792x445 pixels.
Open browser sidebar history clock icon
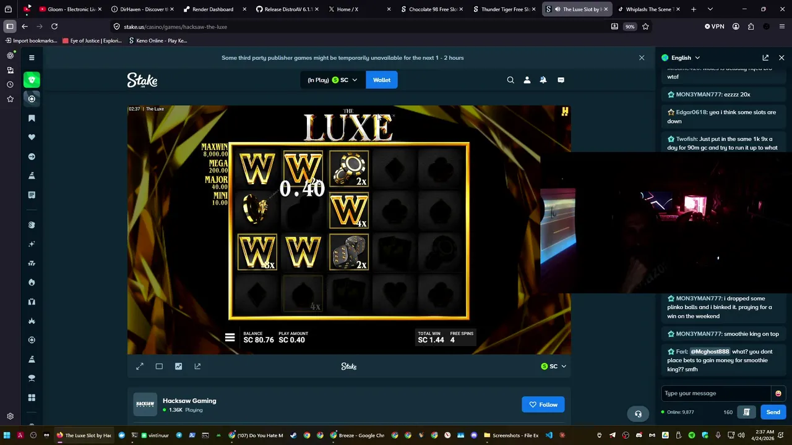pos(10,85)
